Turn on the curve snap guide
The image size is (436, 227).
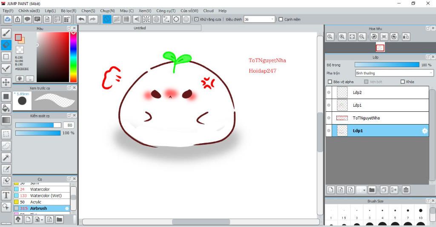tap(166, 19)
